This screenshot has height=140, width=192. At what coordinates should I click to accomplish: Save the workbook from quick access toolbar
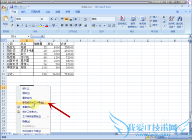coord(12,7)
